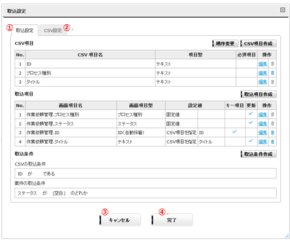Click the 取込条件 section heading

click(x=24, y=154)
